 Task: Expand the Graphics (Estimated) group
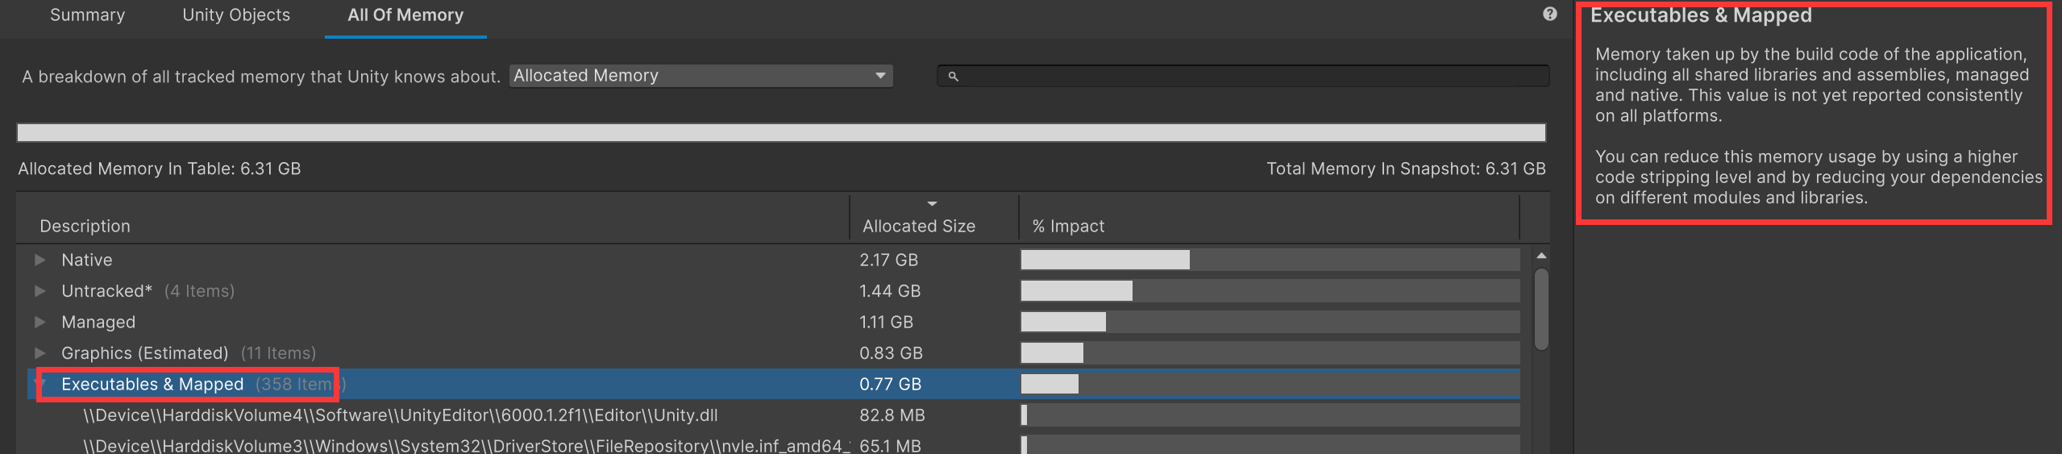39,353
